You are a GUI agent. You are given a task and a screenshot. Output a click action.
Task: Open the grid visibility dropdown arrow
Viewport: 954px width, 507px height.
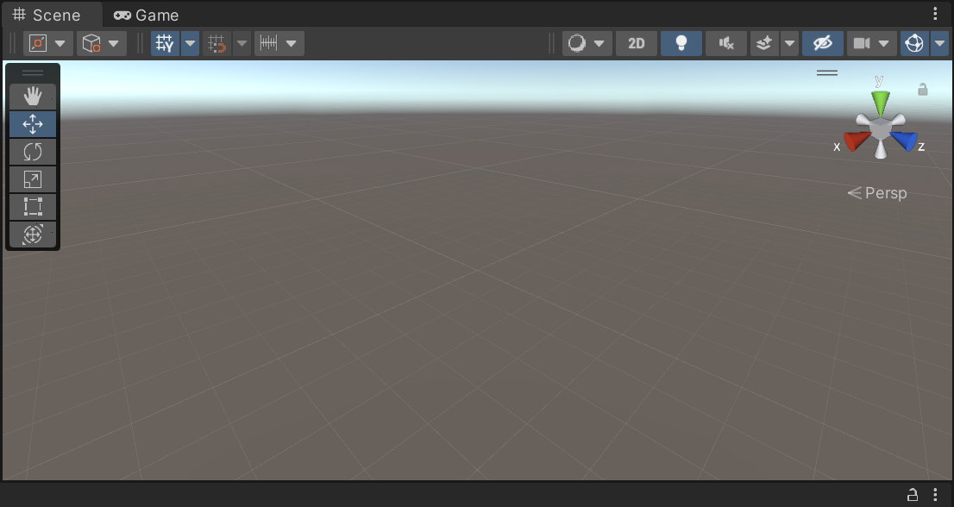[191, 43]
